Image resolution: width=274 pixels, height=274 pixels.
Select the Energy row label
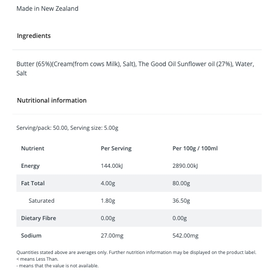coord(30,166)
